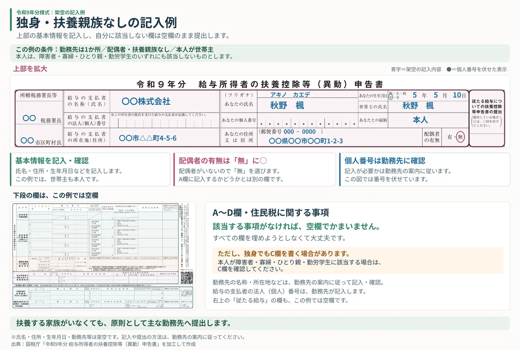Click the card heading 配偶者の有無は「無」に〇

click(x=223, y=160)
